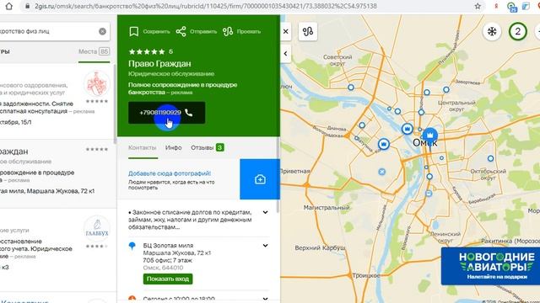Expand the debt write-off description
Viewport: 540px width, 303px height.
coord(265,212)
